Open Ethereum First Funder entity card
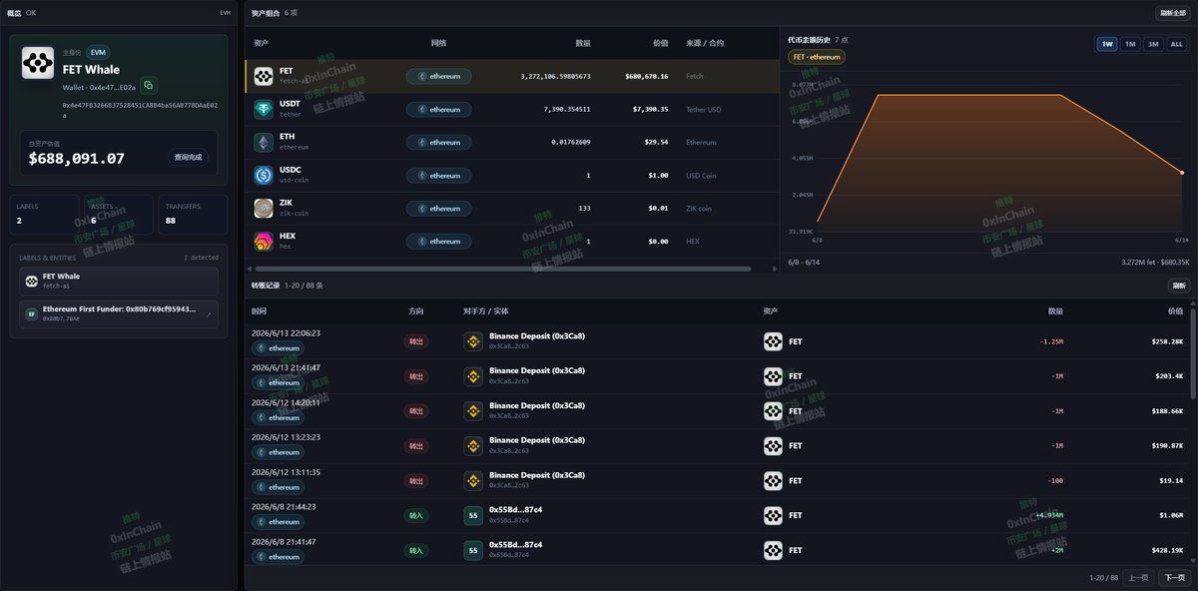 (x=119, y=314)
